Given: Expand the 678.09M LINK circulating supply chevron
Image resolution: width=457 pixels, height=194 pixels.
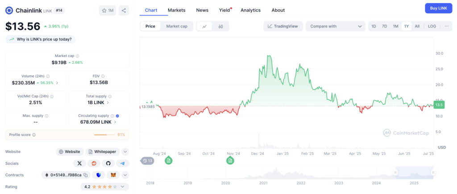Looking at the screenshot, I should [x=115, y=122].
